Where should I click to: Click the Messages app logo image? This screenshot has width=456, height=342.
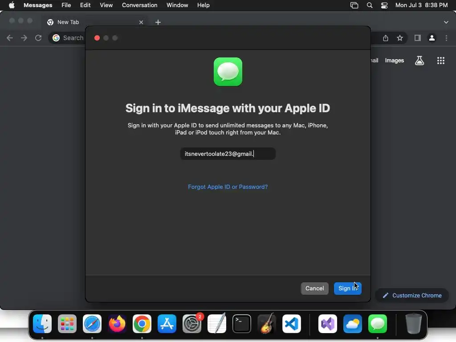pos(228,72)
